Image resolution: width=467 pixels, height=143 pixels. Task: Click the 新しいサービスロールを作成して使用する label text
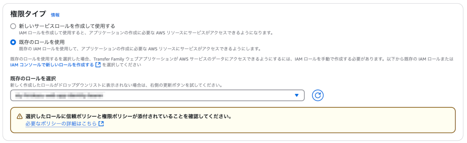(67, 26)
